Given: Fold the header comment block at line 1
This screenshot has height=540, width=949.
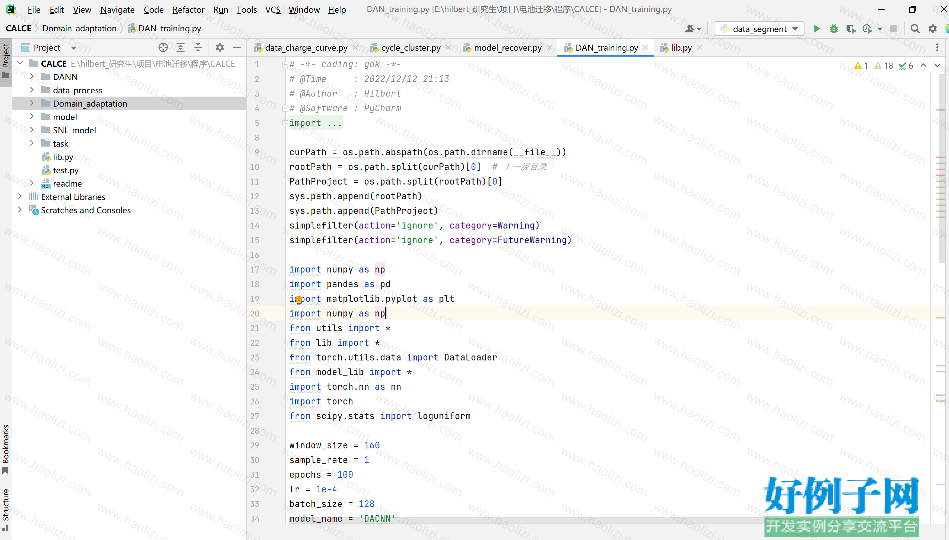Looking at the screenshot, I should coord(285,65).
